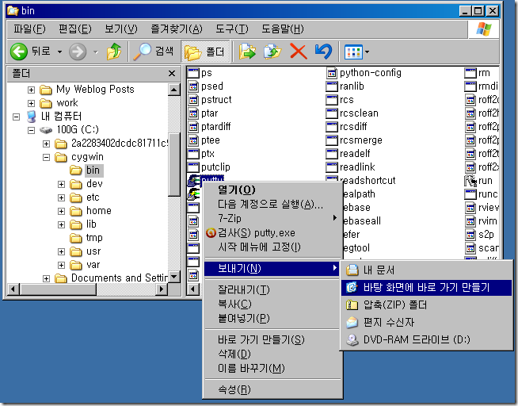Expand the work folder node
This screenshot has width=518, height=406.
click(31, 104)
